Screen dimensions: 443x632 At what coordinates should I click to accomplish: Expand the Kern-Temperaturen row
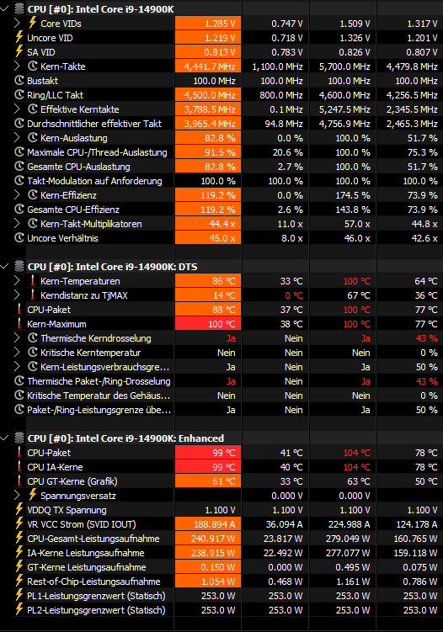(17, 281)
